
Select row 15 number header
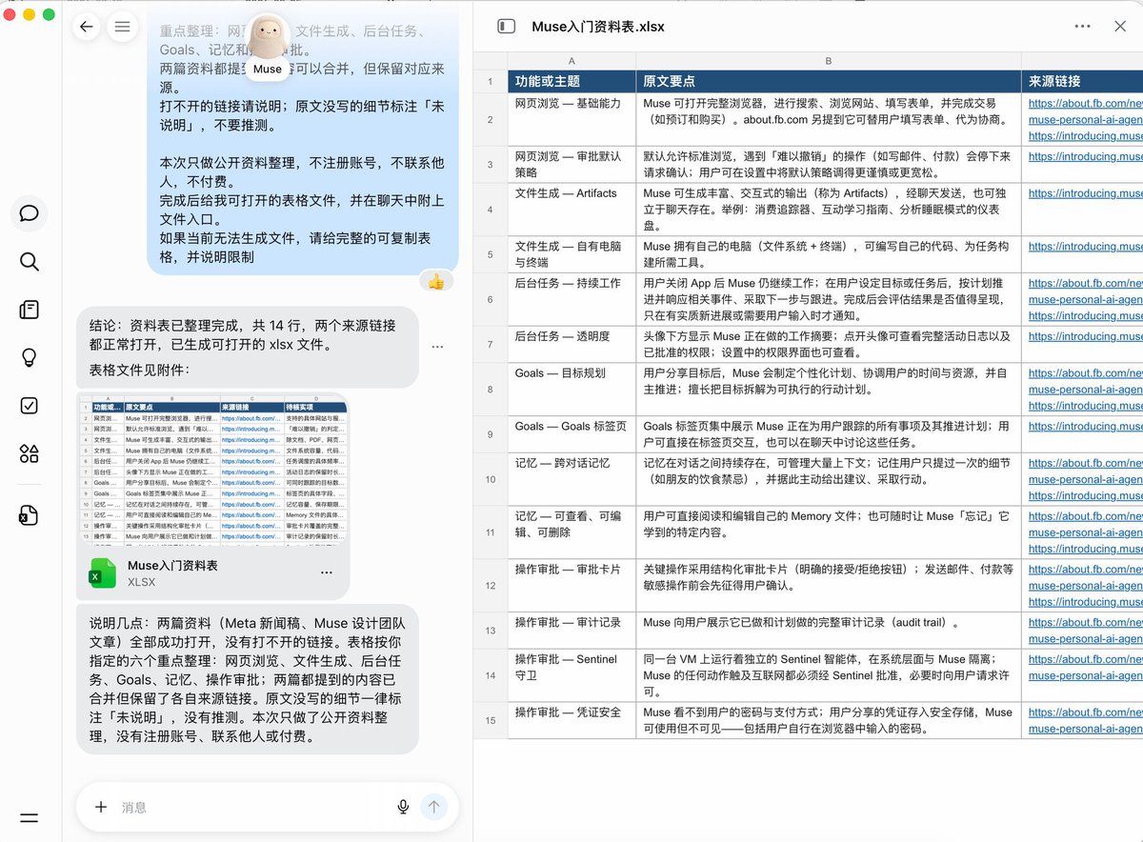coord(491,720)
